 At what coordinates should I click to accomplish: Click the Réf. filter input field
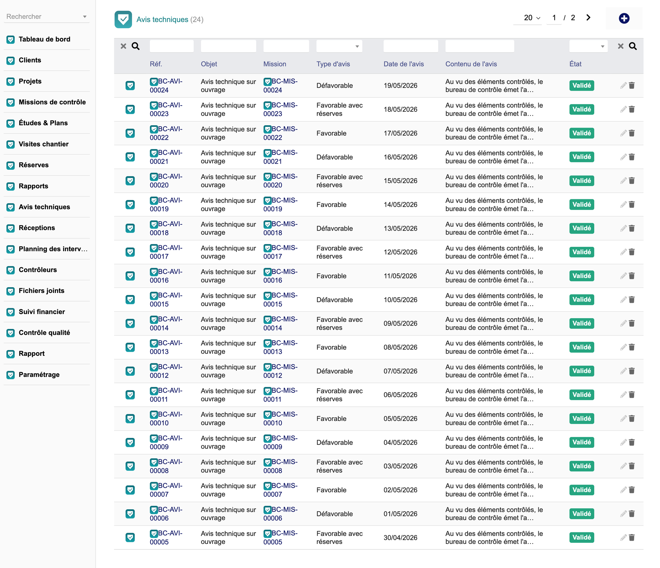tap(172, 46)
